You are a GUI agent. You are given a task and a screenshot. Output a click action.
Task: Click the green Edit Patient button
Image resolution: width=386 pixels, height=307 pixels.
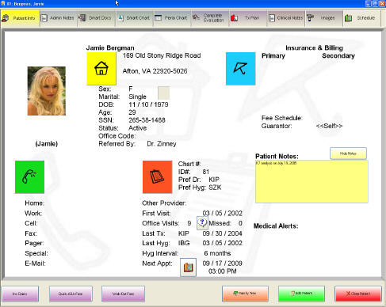[301, 294]
